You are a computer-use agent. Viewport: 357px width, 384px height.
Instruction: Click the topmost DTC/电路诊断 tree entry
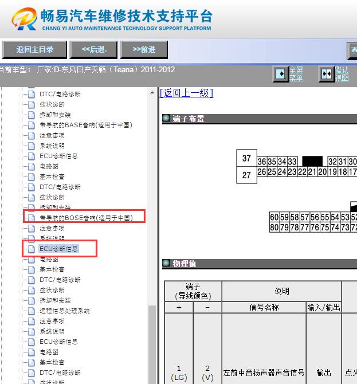pos(60,95)
